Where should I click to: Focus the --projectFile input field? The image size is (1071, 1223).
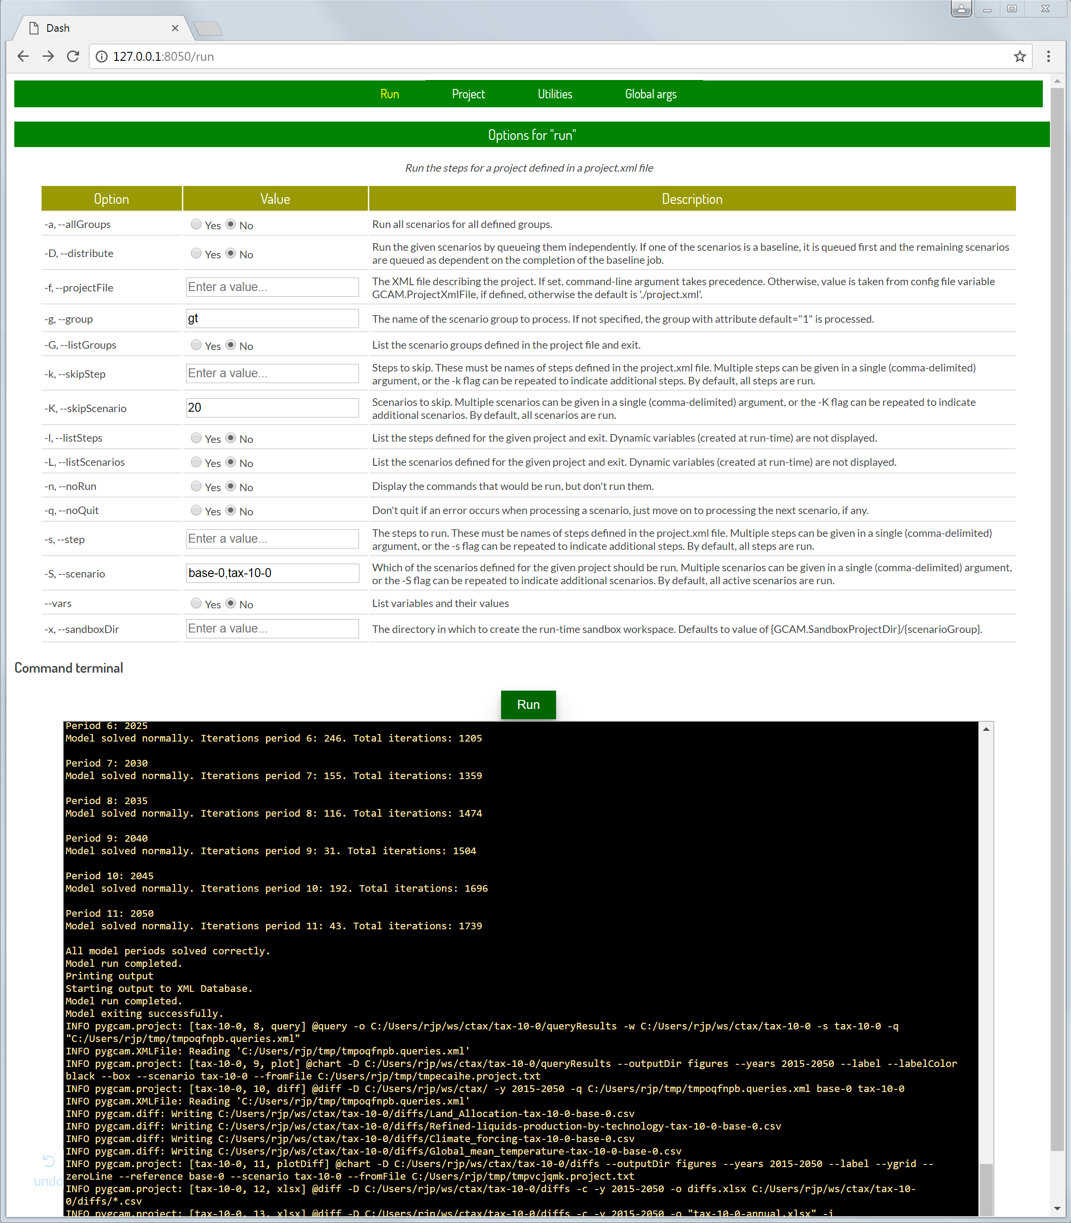coord(273,287)
